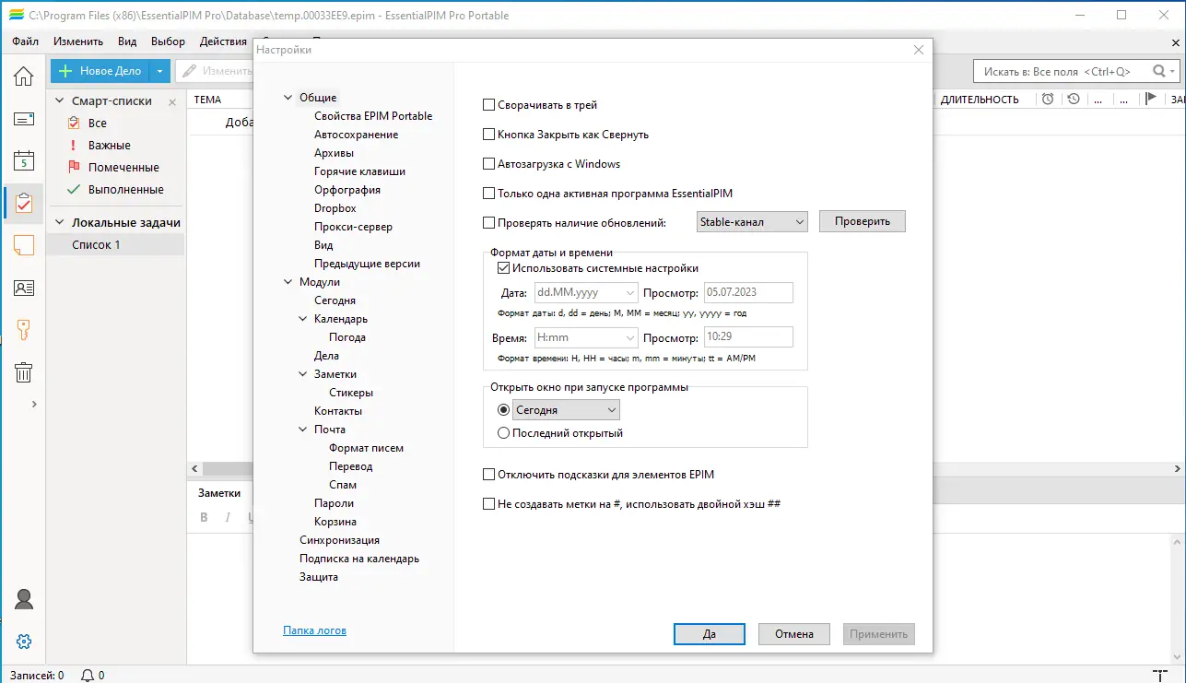Screen dimensions: 1186x683
Task: Select the Все smart list
Action: tap(97, 123)
